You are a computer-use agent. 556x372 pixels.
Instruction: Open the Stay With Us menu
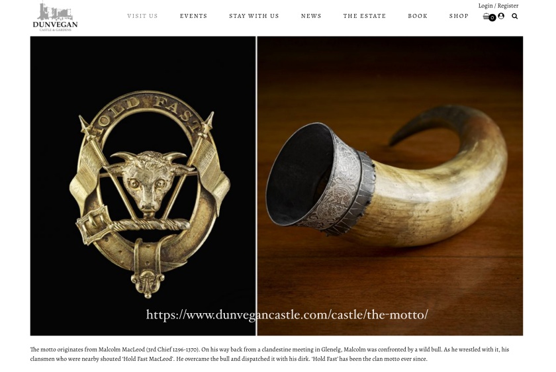[254, 16]
